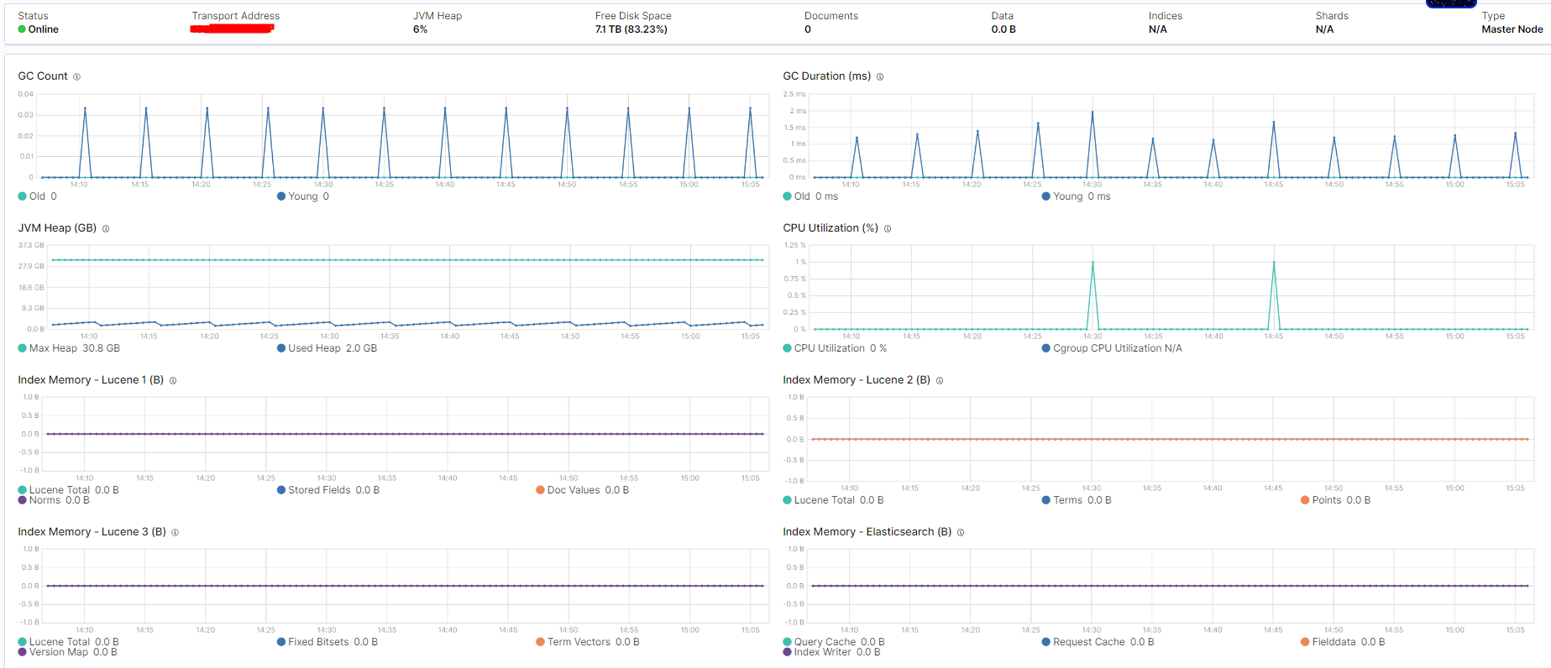Toggle the Used Heap legend entry

(x=327, y=348)
